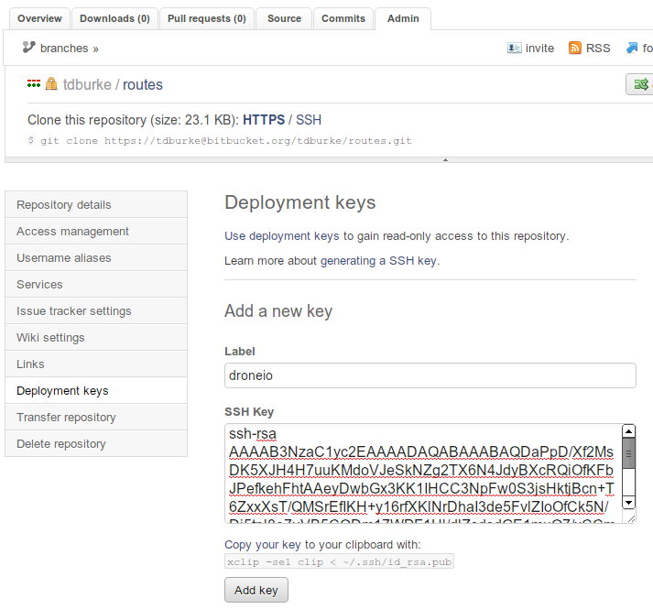This screenshot has height=609, width=653.
Task: Click the Add a new key heading
Action: click(x=278, y=311)
